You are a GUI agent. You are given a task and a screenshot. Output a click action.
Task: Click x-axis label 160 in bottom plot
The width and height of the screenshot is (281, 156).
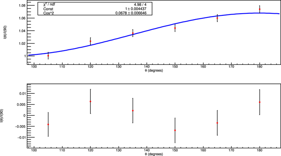click(x=203, y=150)
